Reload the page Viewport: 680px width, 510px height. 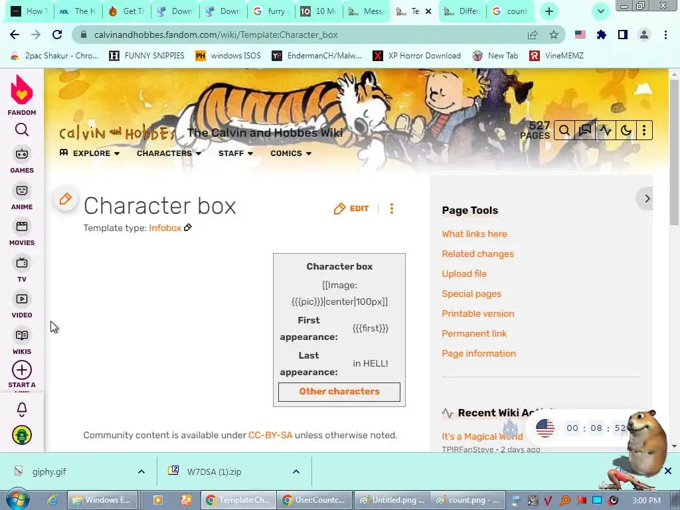coord(57,35)
